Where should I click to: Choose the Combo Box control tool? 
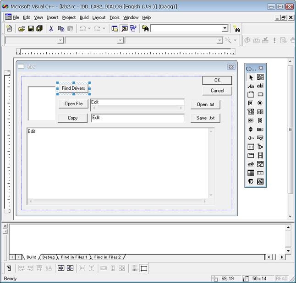[x=251, y=112]
